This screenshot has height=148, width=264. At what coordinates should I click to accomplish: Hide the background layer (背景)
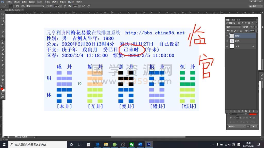point(227,46)
